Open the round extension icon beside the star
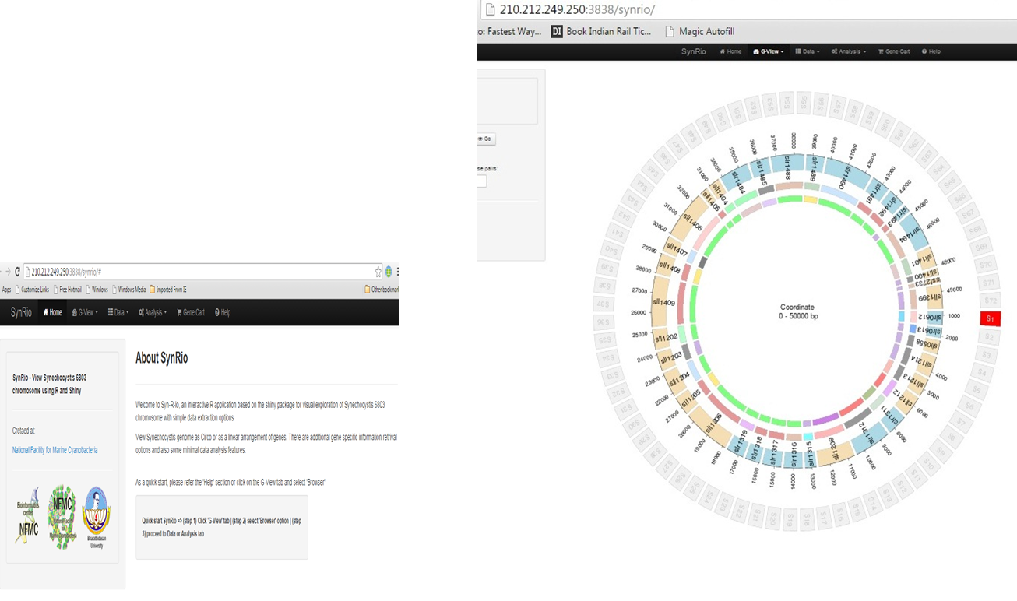The width and height of the screenshot is (1017, 601). click(x=389, y=272)
